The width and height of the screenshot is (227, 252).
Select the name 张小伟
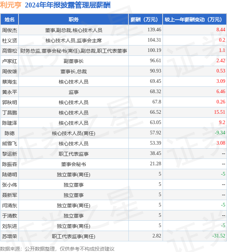click(x=10, y=185)
